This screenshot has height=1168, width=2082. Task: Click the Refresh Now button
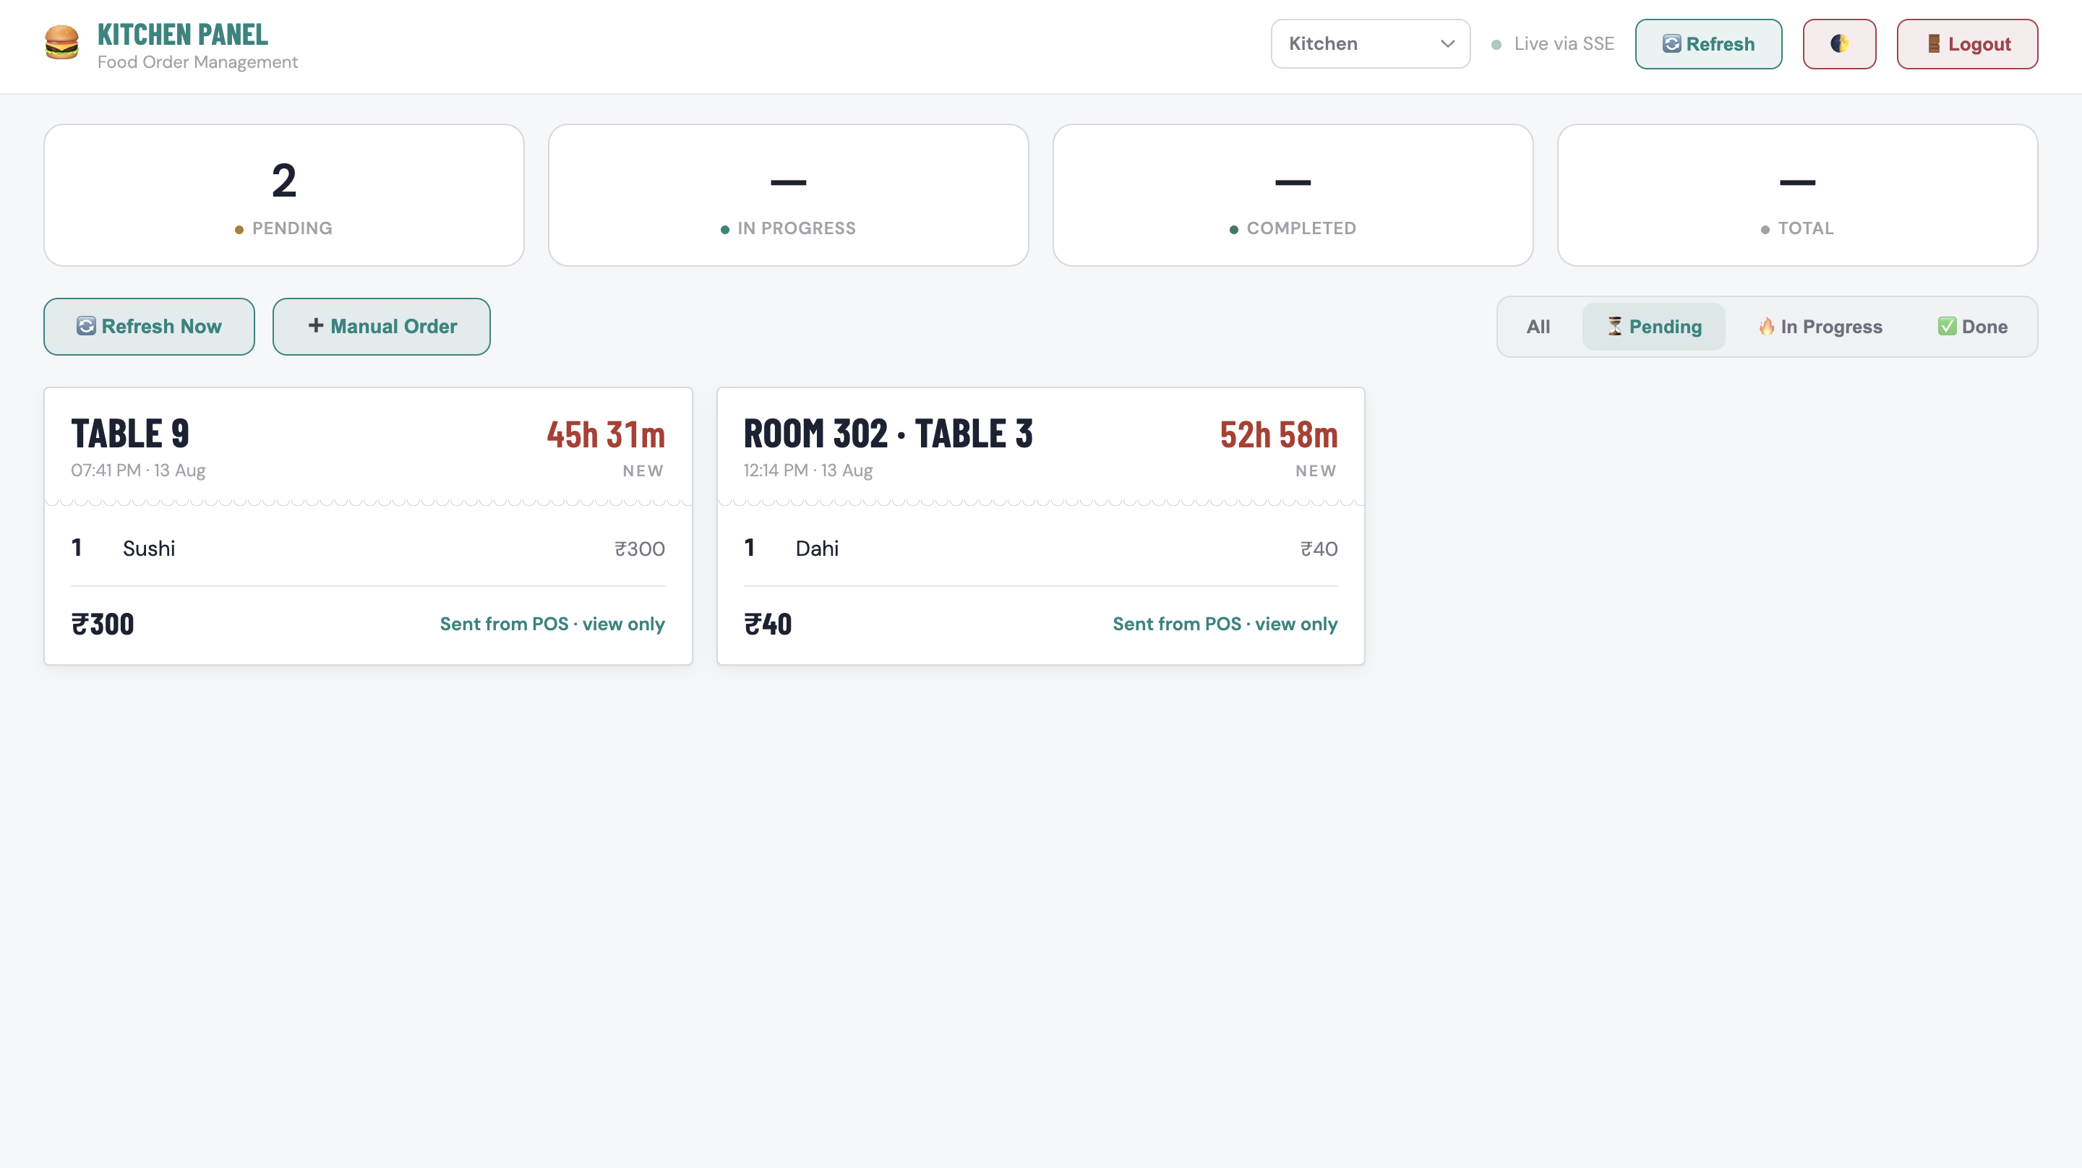pyautogui.click(x=149, y=327)
